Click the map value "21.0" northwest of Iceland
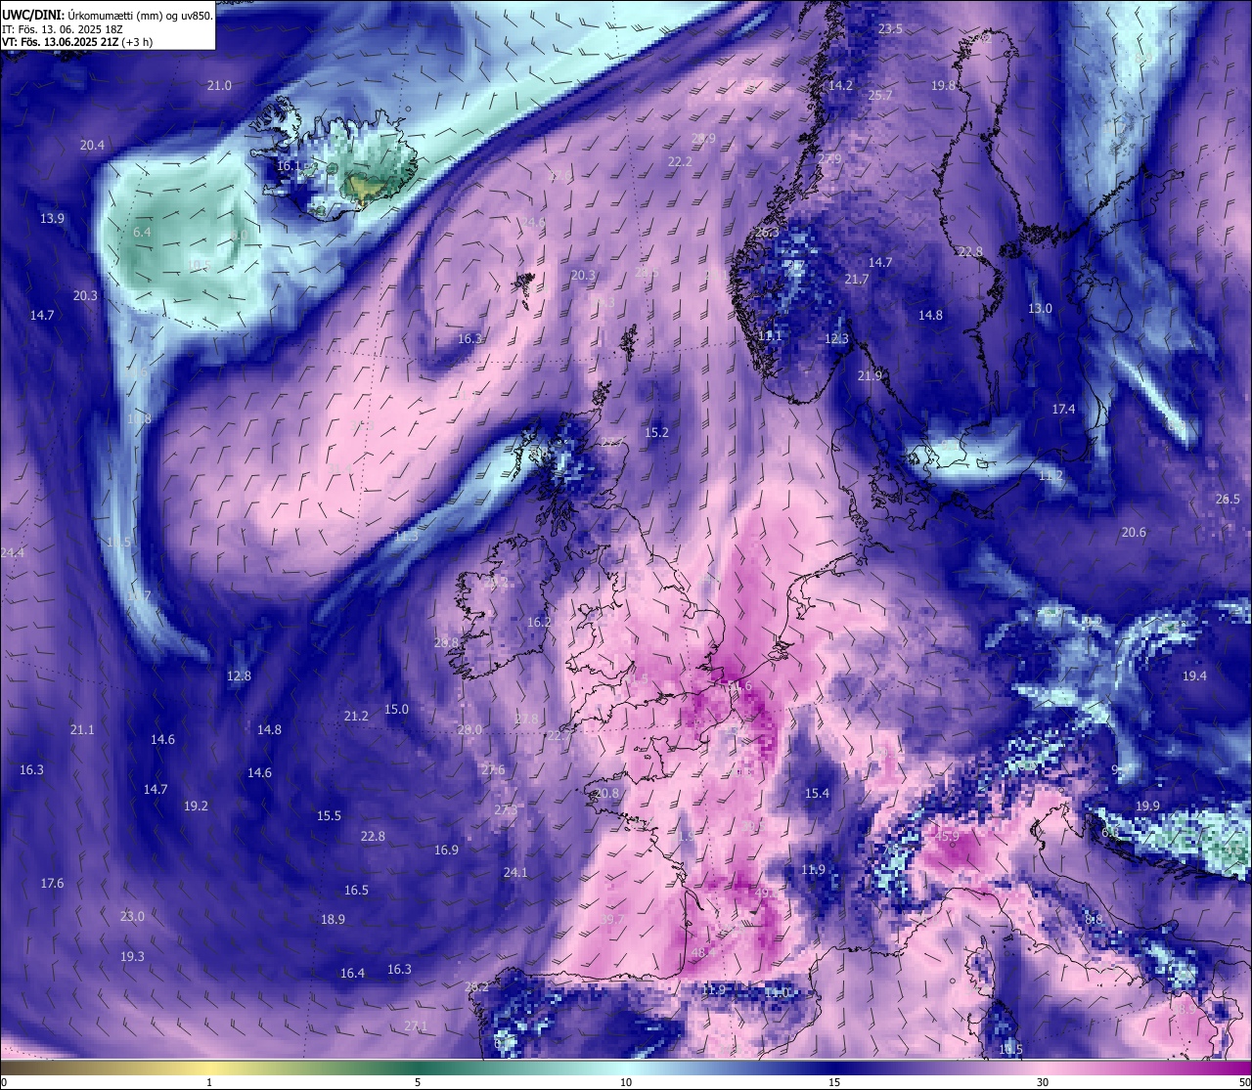 [x=219, y=86]
